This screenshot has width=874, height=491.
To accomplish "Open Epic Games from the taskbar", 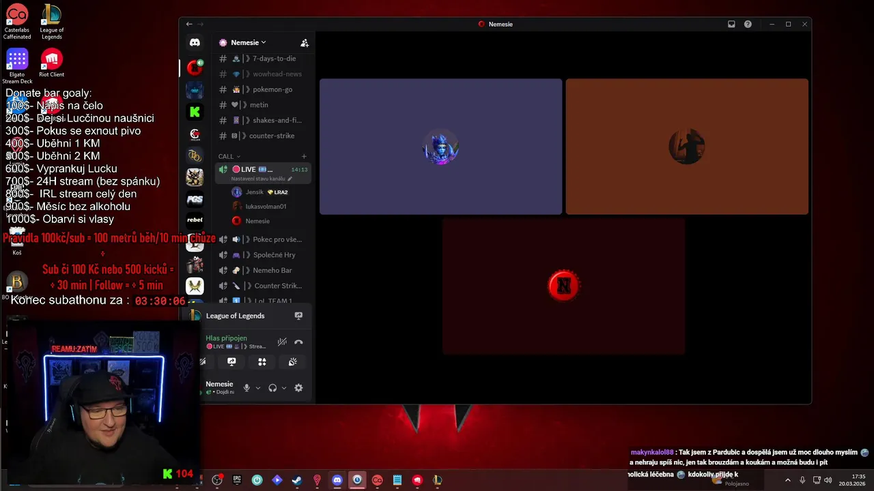I will coord(237,480).
